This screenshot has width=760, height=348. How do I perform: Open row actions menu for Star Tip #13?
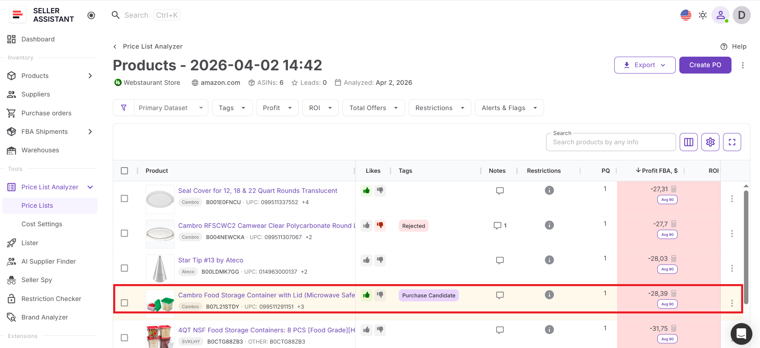pos(732,268)
